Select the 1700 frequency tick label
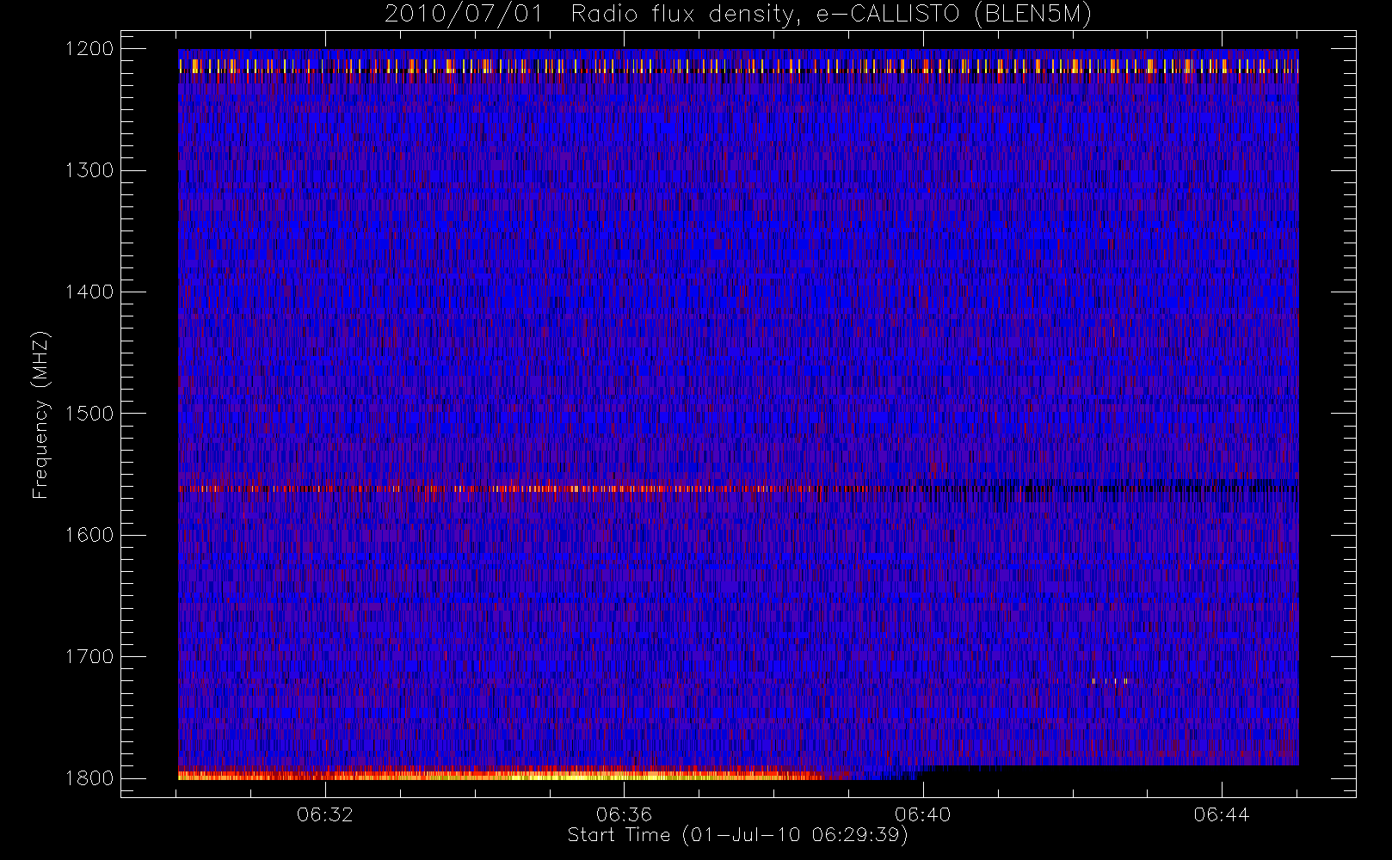The height and width of the screenshot is (860, 1392). point(89,656)
